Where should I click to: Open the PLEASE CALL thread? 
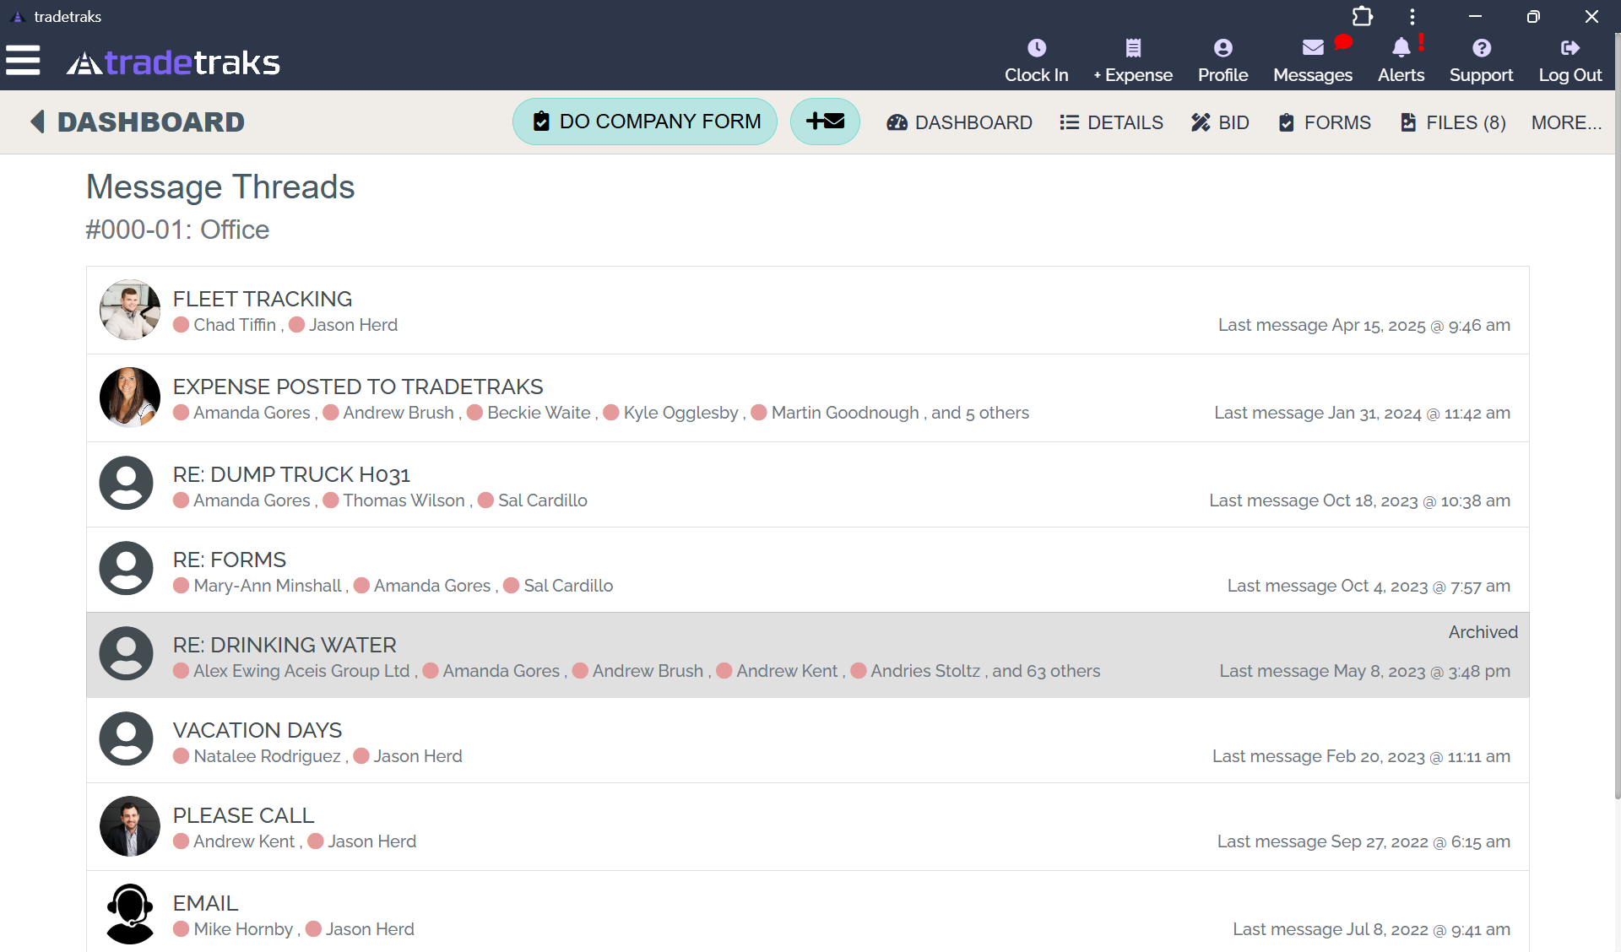click(x=807, y=827)
